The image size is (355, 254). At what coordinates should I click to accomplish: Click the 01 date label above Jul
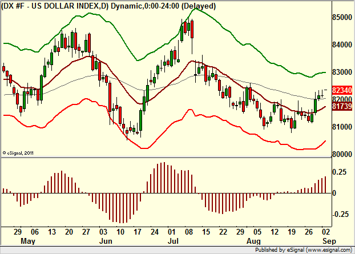click(x=172, y=232)
